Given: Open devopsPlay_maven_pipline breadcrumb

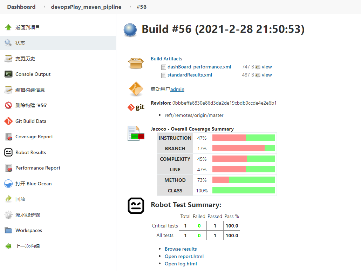Looking at the screenshot, I should pyautogui.click(x=86, y=7).
